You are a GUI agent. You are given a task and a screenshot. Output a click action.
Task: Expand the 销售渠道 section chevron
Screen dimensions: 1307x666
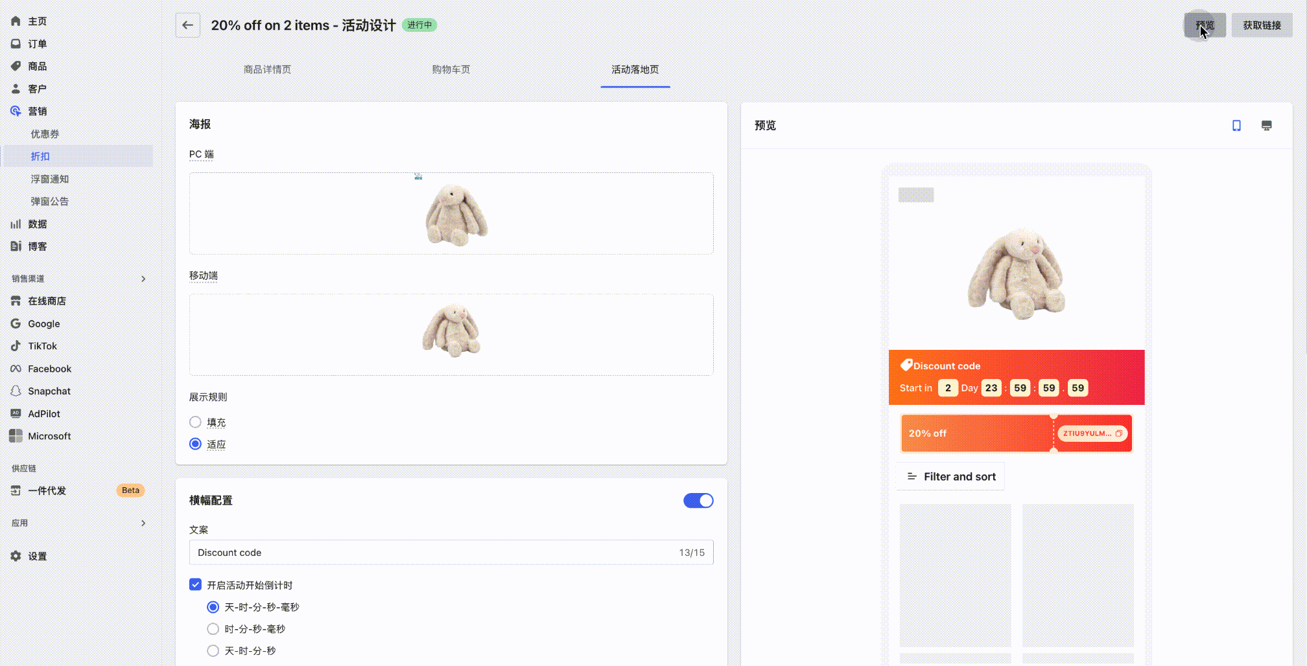pos(143,279)
